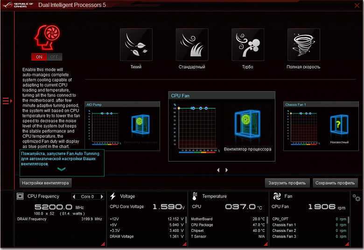Viewport: 364px width, 250px height.
Task: Click the Temperature thermometer icon
Action: tap(195, 196)
